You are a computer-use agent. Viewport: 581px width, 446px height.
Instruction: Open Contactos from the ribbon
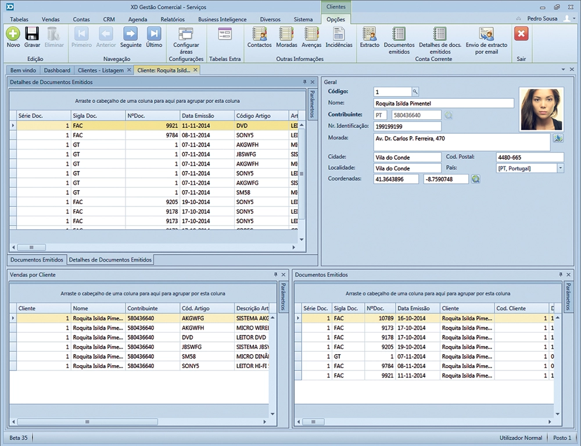click(259, 34)
